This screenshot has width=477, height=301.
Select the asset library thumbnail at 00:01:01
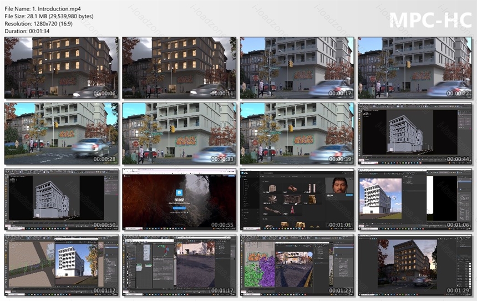(x=297, y=199)
